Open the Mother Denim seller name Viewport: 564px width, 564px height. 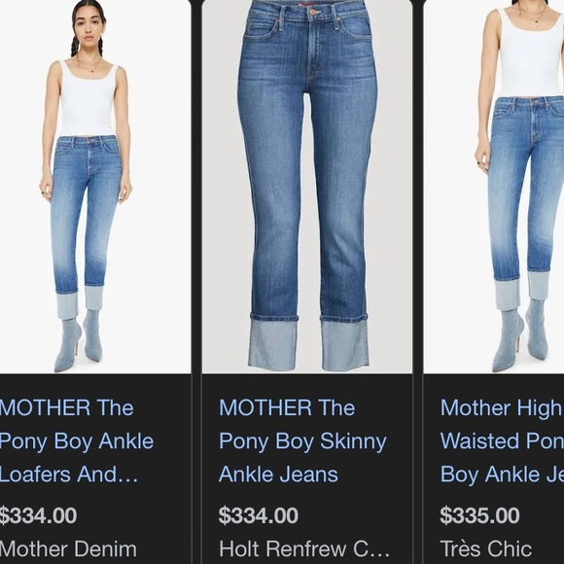click(68, 548)
